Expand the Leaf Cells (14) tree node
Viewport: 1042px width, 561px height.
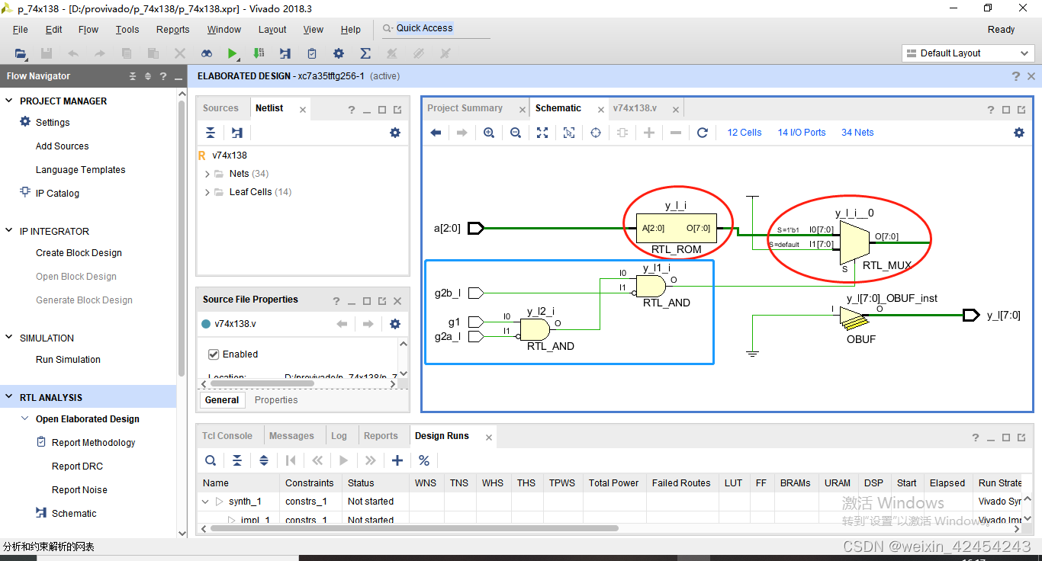coord(207,192)
